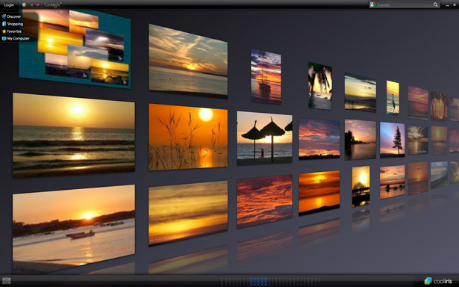
Task: Select the orange reeds sunset thumbnail
Action: [188, 138]
